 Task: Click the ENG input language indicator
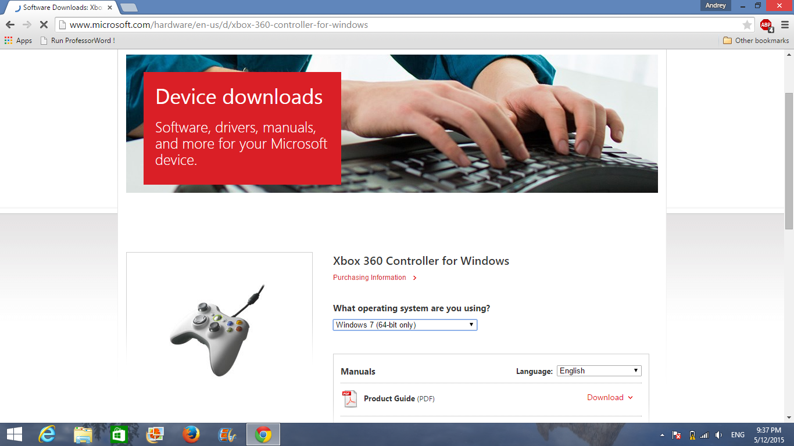tap(738, 435)
